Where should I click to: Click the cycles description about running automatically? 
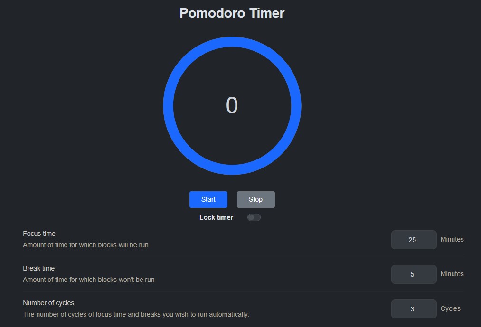point(136,314)
